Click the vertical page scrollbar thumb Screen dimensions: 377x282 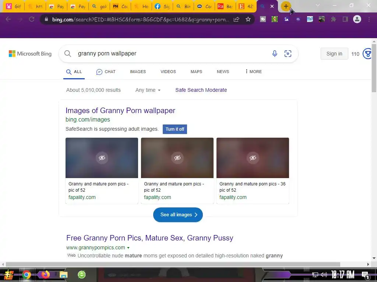point(374,68)
